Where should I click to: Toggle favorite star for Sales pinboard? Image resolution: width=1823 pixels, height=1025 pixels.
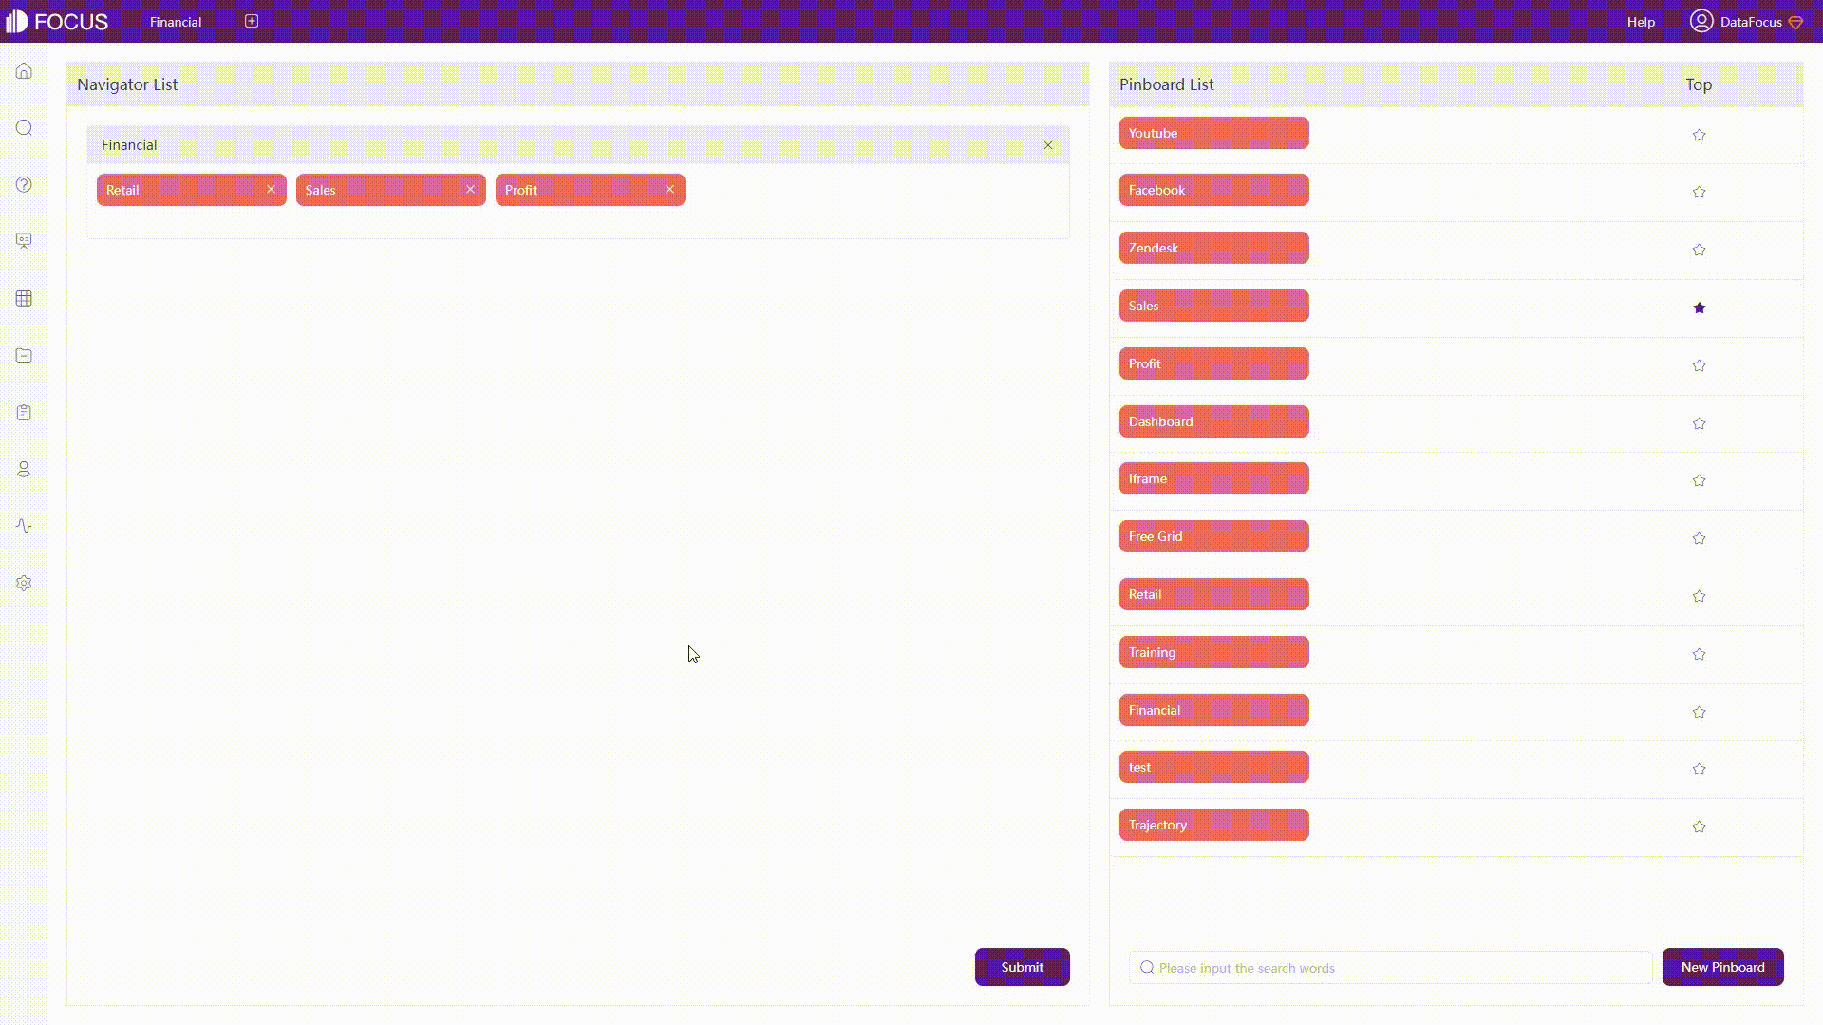click(x=1699, y=307)
